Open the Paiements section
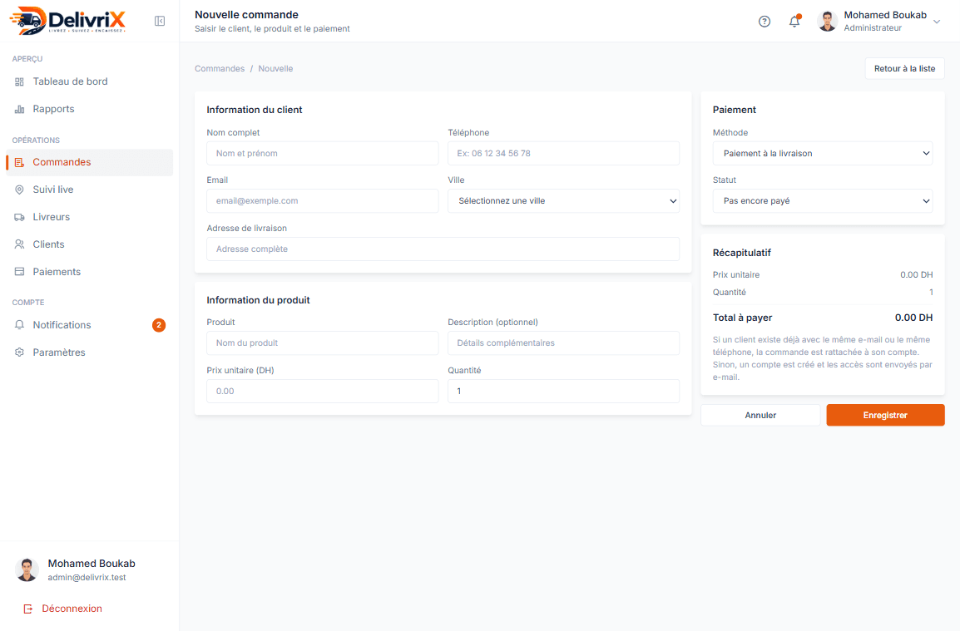The width and height of the screenshot is (960, 631). [89, 272]
